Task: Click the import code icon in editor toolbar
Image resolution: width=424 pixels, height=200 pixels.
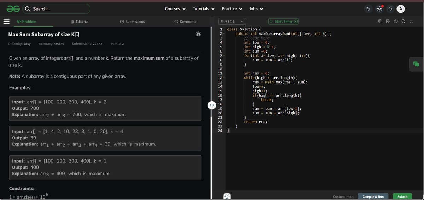Action: 388,22
